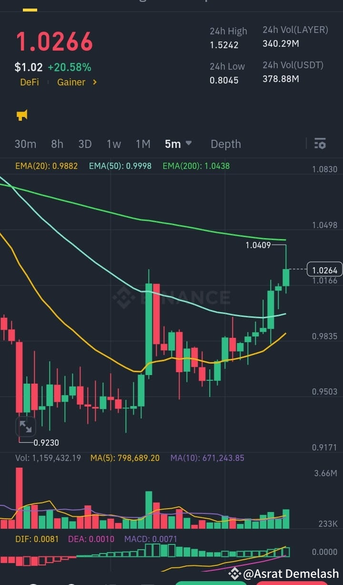Open the Gainer category link
Screen dimensions: 343x585
pyautogui.click(x=71, y=82)
